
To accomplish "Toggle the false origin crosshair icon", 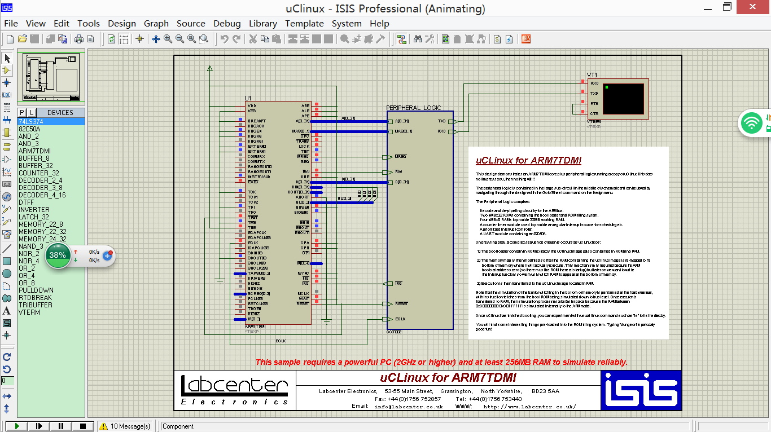I will click(140, 39).
